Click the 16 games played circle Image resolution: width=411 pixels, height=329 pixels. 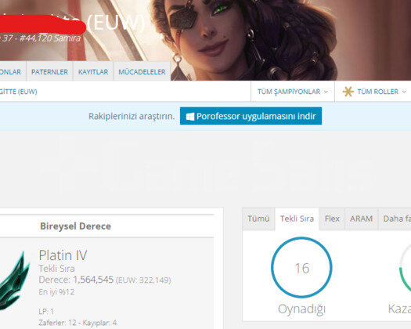coord(301,268)
